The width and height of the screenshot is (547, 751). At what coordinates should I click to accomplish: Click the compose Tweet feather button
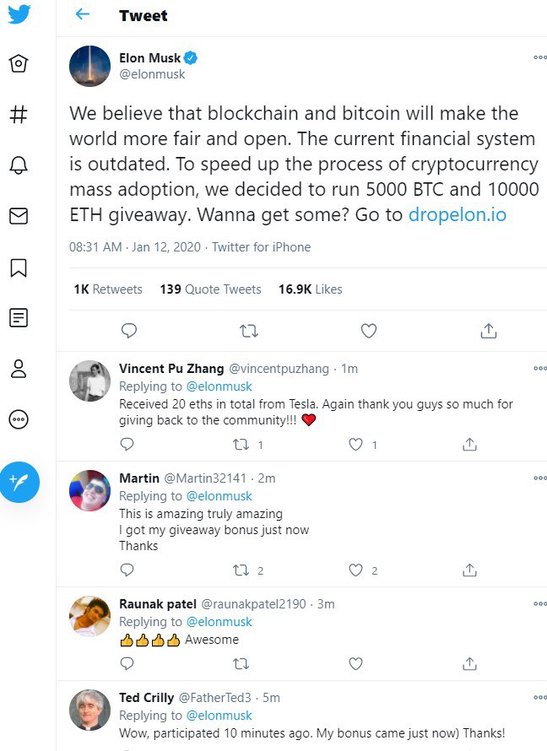(x=19, y=482)
